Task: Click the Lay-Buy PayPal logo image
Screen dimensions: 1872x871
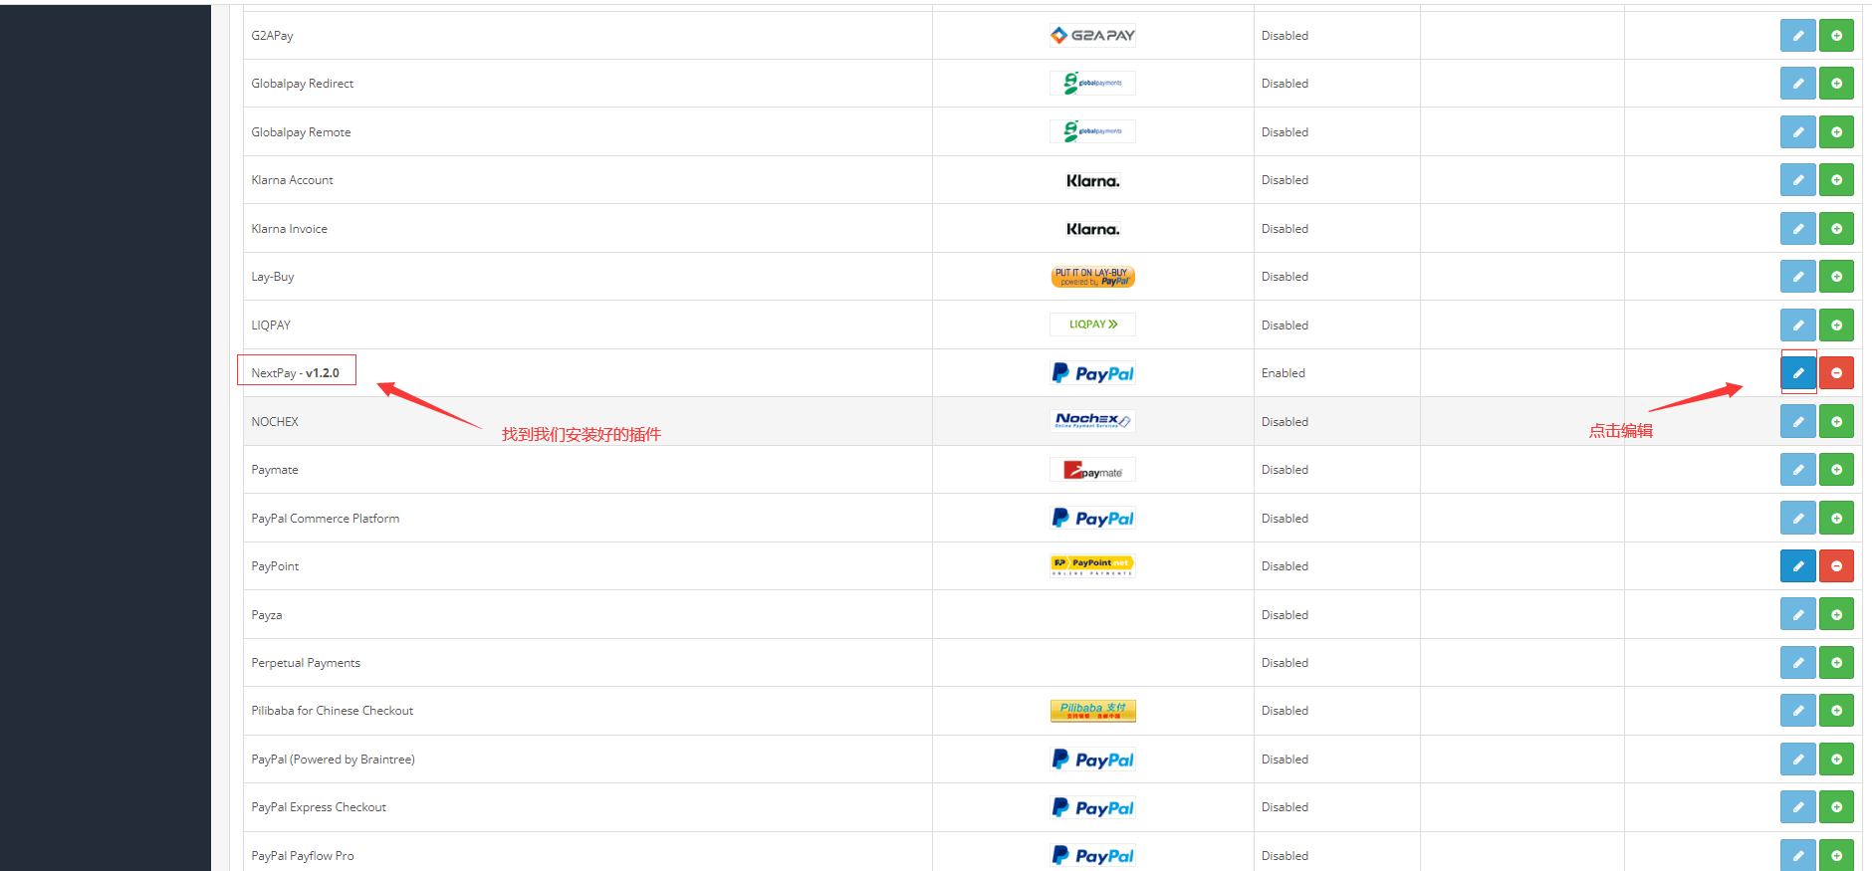Action: [x=1092, y=277]
